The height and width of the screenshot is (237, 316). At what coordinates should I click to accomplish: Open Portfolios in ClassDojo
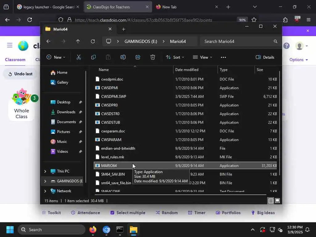(228, 213)
